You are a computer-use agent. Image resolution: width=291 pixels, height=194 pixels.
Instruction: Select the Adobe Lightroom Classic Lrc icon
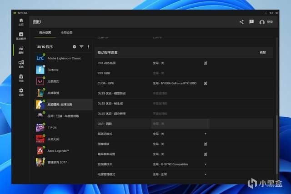pos(40,58)
